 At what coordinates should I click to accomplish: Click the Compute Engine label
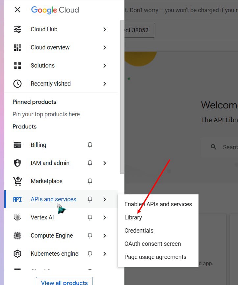(52, 236)
